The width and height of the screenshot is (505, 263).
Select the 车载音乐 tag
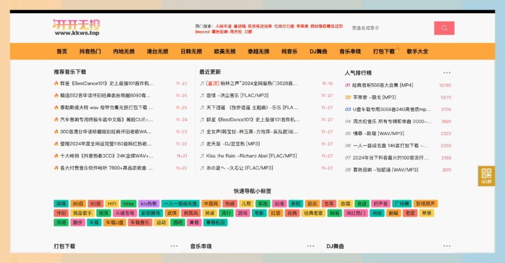coord(140,223)
